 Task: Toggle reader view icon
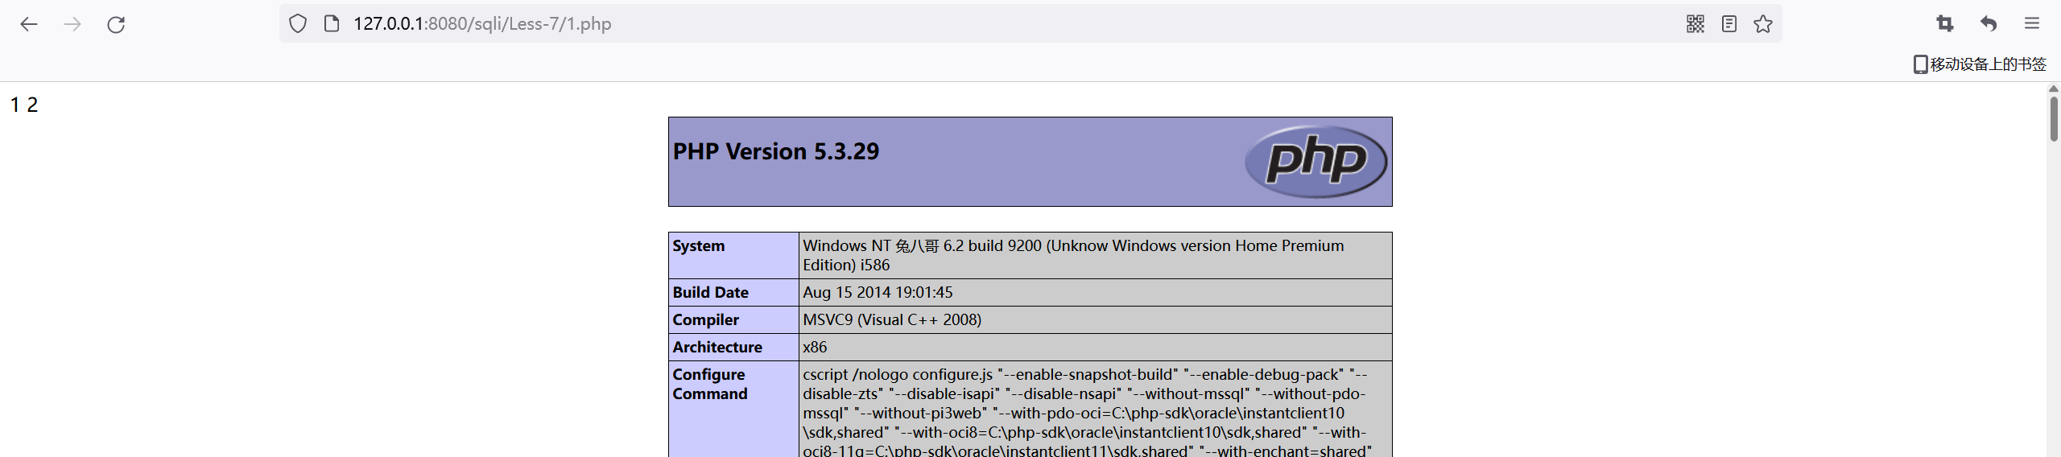click(x=1729, y=24)
